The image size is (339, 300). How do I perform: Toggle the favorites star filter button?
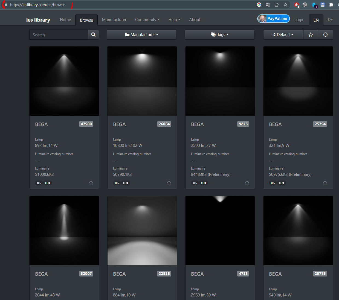[311, 35]
